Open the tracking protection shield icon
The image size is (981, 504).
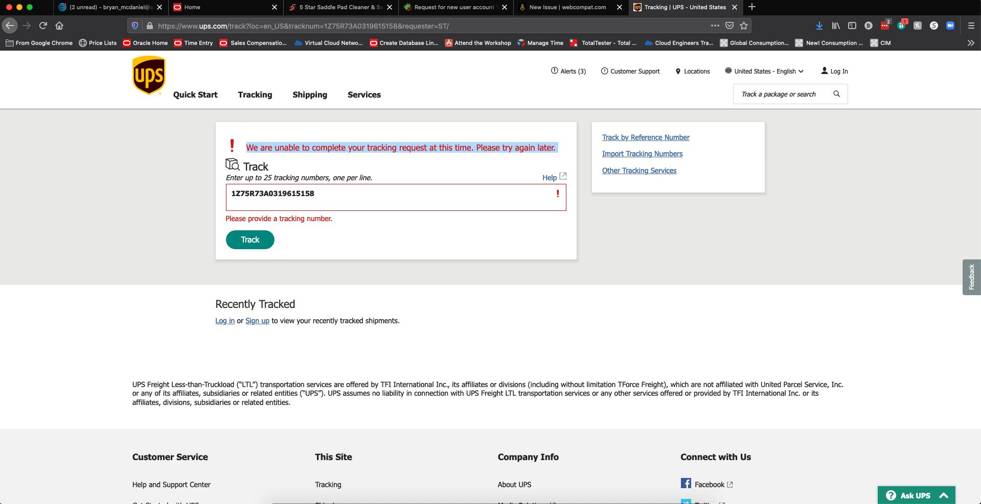point(135,26)
